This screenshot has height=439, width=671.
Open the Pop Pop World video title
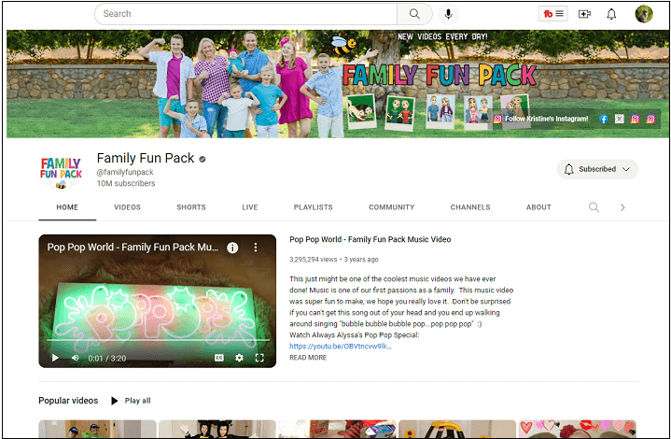point(370,239)
